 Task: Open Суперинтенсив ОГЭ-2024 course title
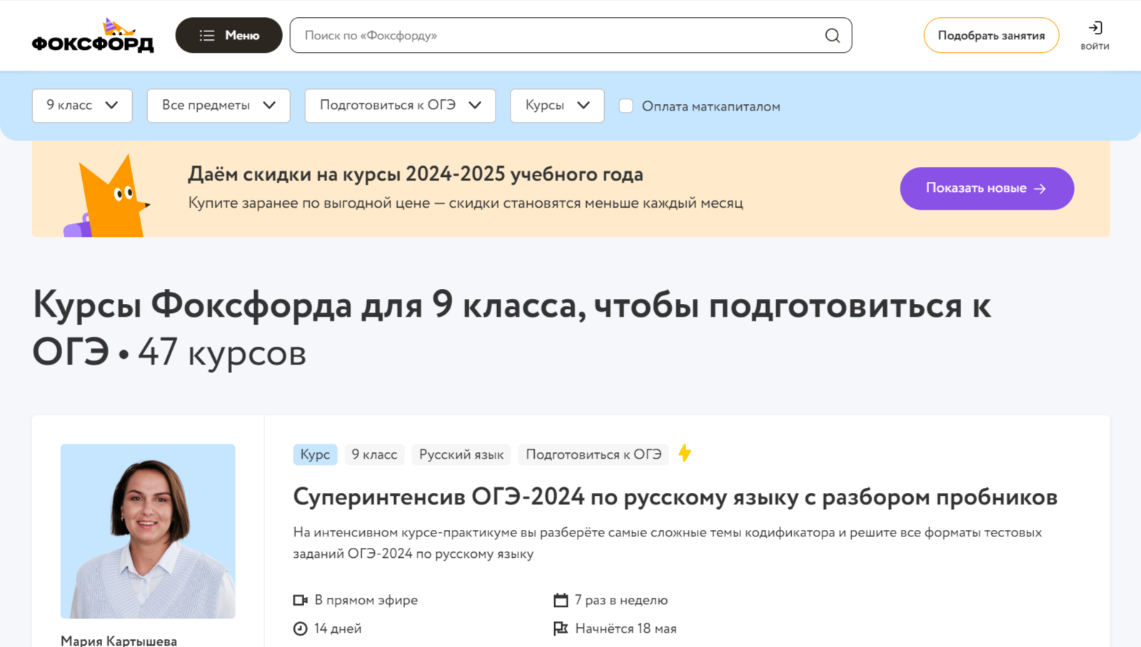point(675,497)
